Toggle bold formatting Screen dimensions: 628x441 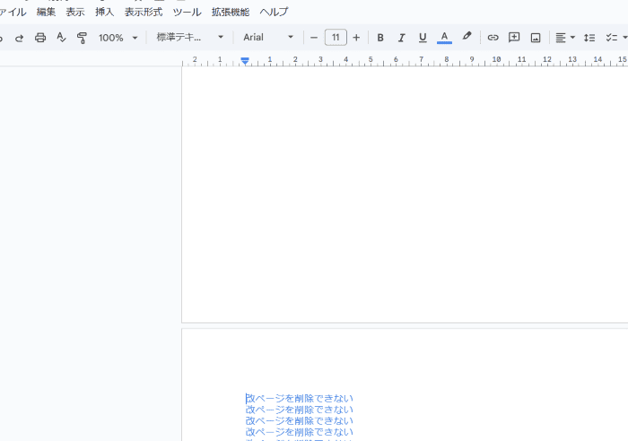[380, 38]
